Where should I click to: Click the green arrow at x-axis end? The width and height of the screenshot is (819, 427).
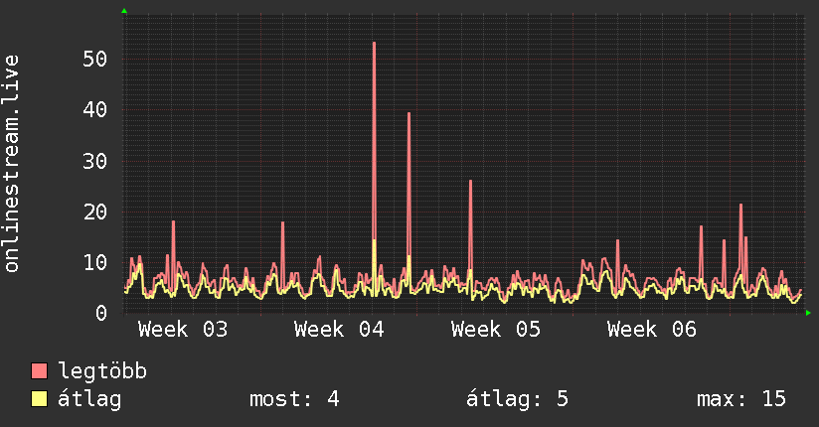click(808, 313)
